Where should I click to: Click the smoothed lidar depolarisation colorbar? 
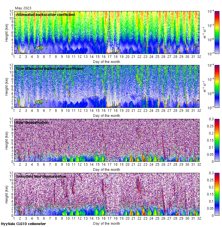pos(209,194)
